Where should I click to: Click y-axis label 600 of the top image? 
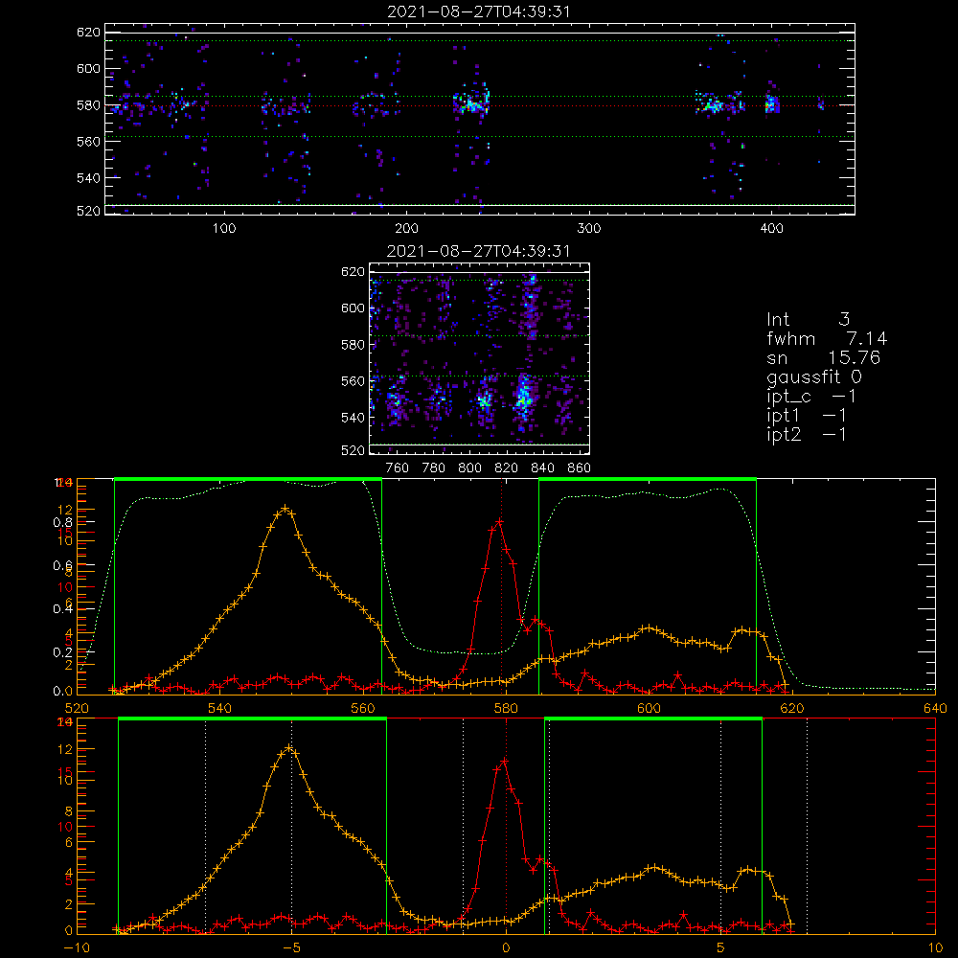tap(88, 68)
